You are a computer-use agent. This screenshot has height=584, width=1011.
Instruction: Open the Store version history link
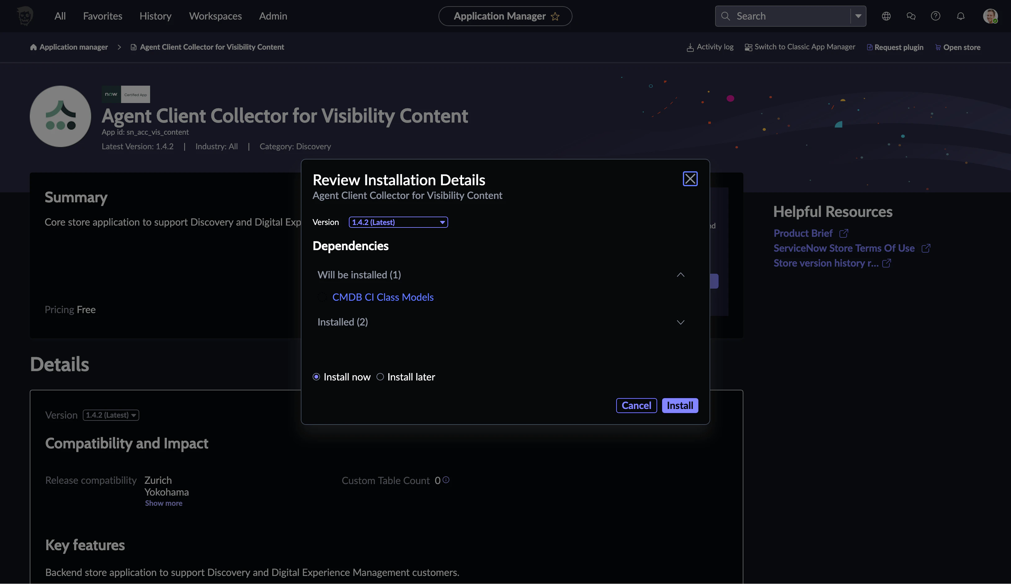pyautogui.click(x=826, y=263)
